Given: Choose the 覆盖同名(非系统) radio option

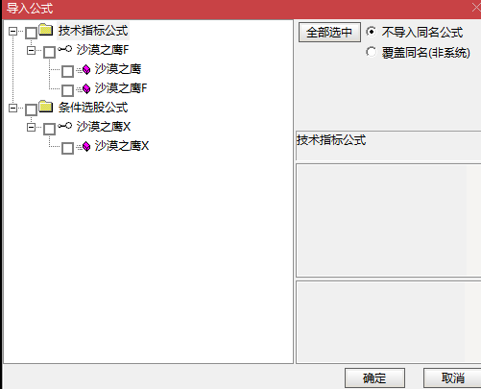Looking at the screenshot, I should click(372, 52).
